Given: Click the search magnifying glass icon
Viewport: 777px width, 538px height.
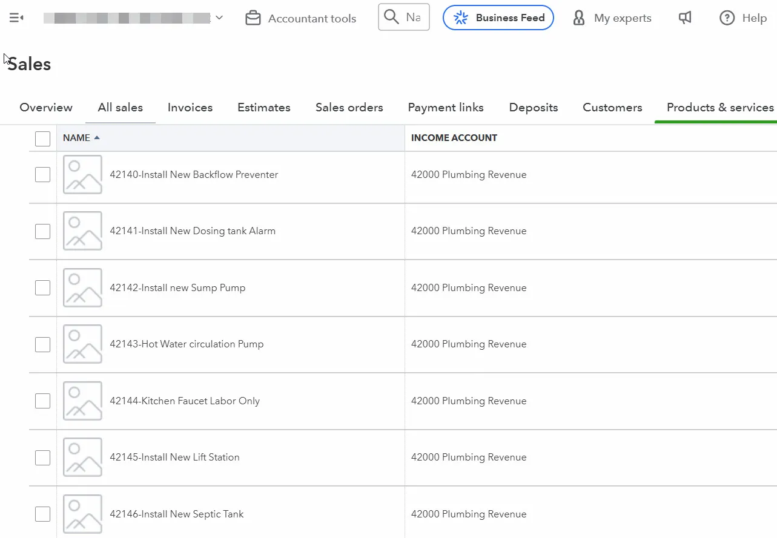Looking at the screenshot, I should (x=392, y=17).
